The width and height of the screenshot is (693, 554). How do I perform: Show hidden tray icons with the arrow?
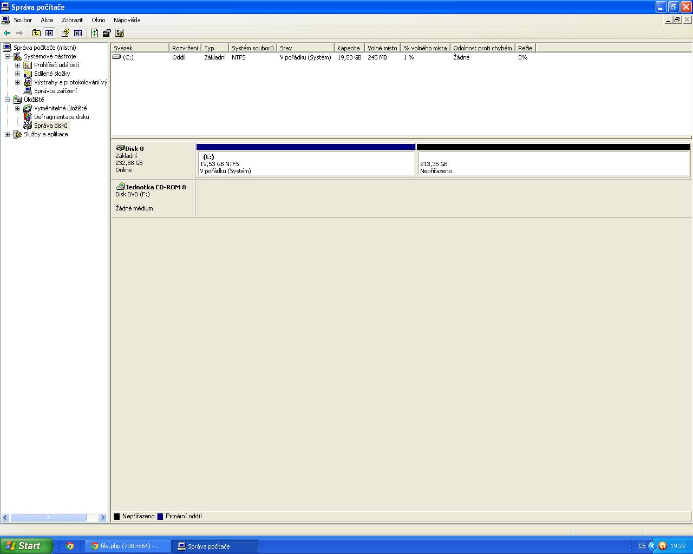(x=652, y=546)
